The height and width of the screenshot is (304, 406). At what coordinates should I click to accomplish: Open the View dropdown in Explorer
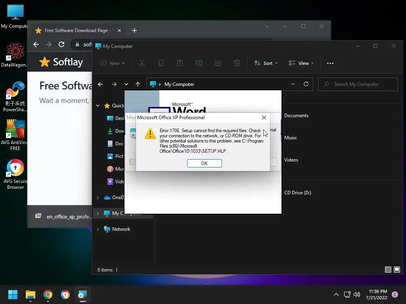(x=301, y=63)
